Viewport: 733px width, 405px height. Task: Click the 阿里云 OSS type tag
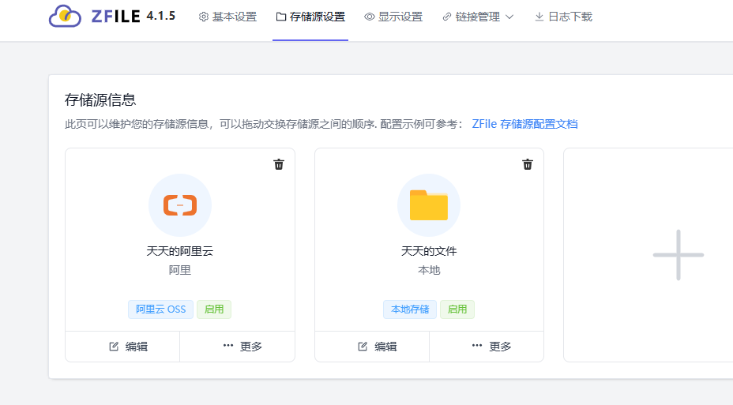click(x=161, y=309)
